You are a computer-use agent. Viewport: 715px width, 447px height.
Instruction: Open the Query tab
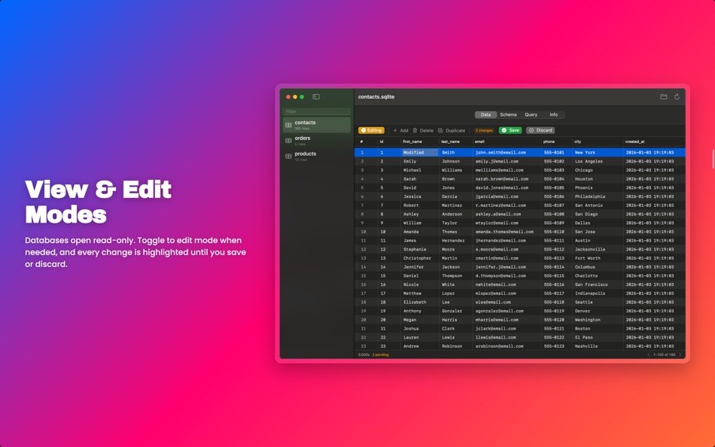pos(530,114)
